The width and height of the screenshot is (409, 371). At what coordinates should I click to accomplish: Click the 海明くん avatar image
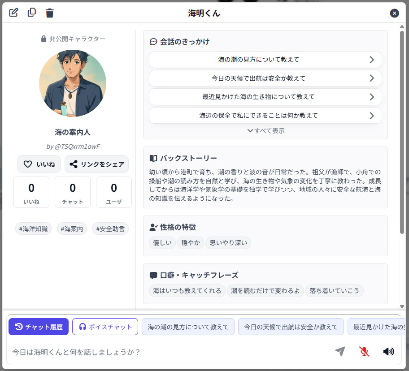coord(73,83)
